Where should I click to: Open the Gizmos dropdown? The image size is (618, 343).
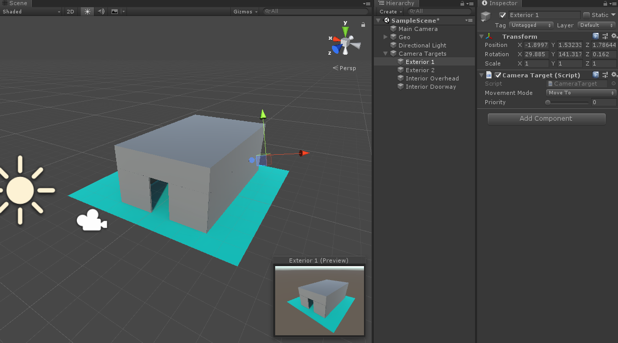pos(245,11)
